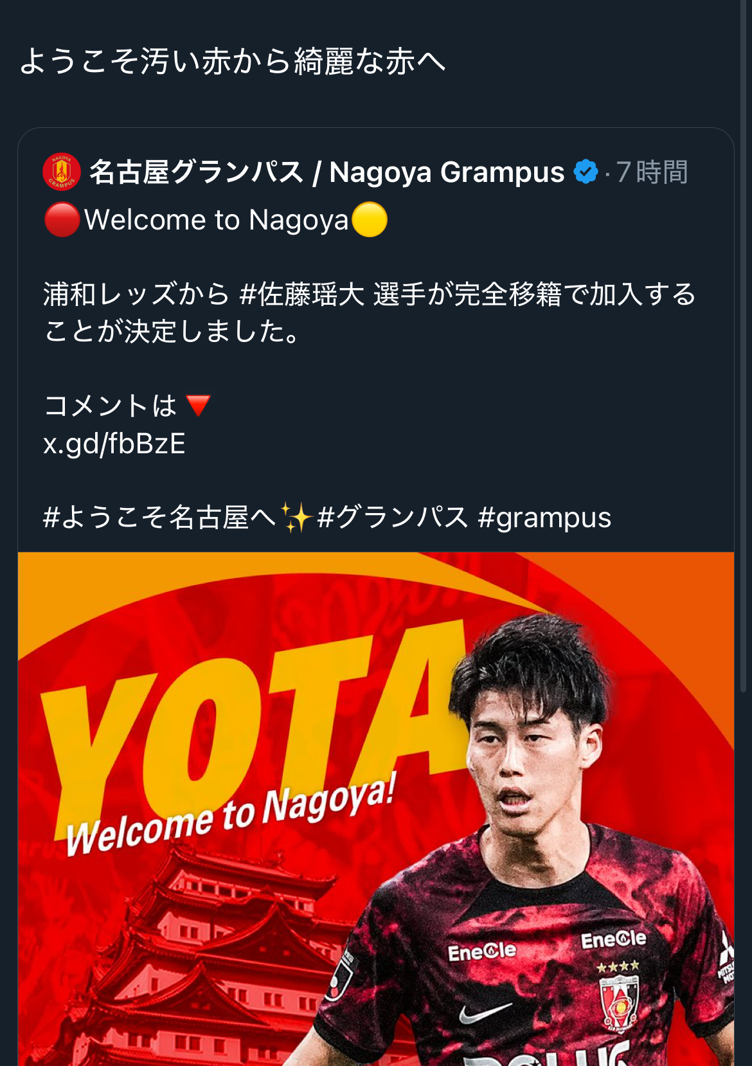
Task: Click the red downward triangle emoji
Action: click(198, 406)
